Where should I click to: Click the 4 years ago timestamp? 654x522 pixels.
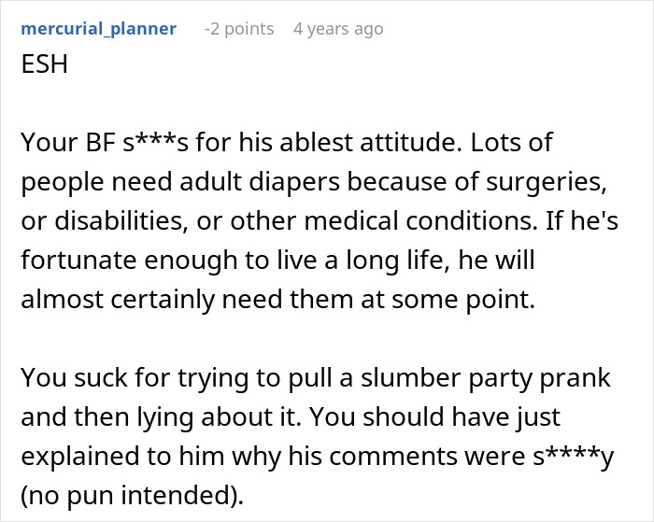click(x=338, y=29)
